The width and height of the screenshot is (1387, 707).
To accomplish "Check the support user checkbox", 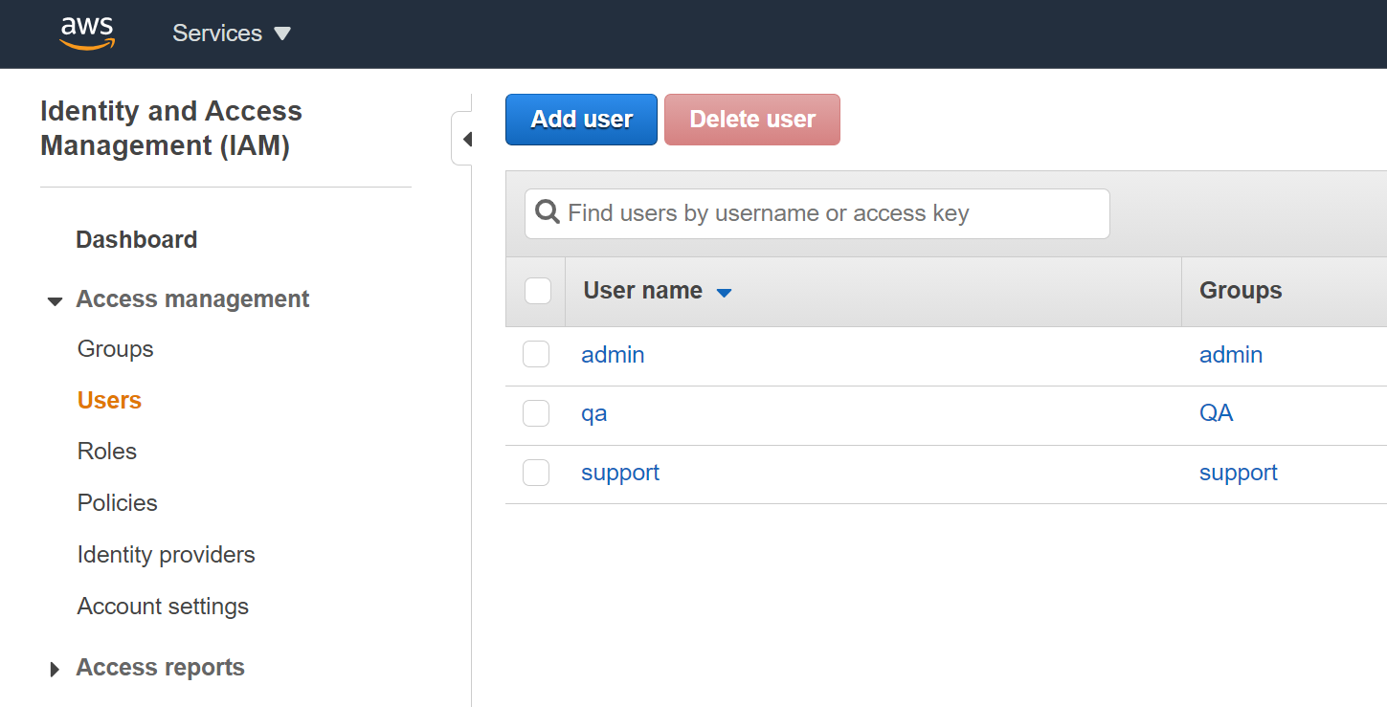I will 536,473.
